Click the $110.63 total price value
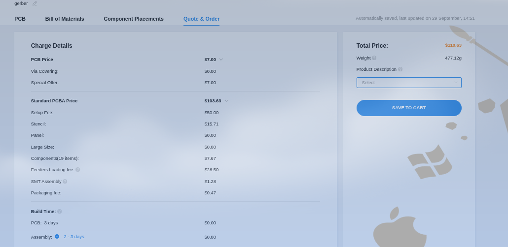Viewport: 508px width, 247px height. point(453,45)
